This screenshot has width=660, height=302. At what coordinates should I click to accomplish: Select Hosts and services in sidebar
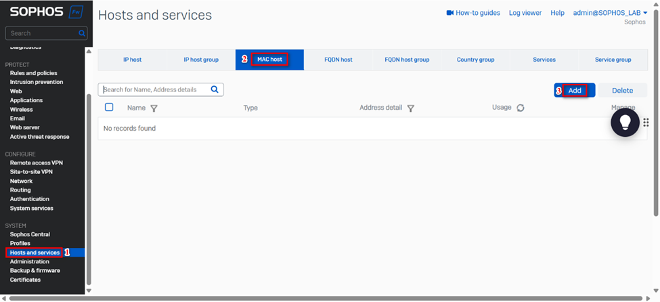[x=35, y=253]
